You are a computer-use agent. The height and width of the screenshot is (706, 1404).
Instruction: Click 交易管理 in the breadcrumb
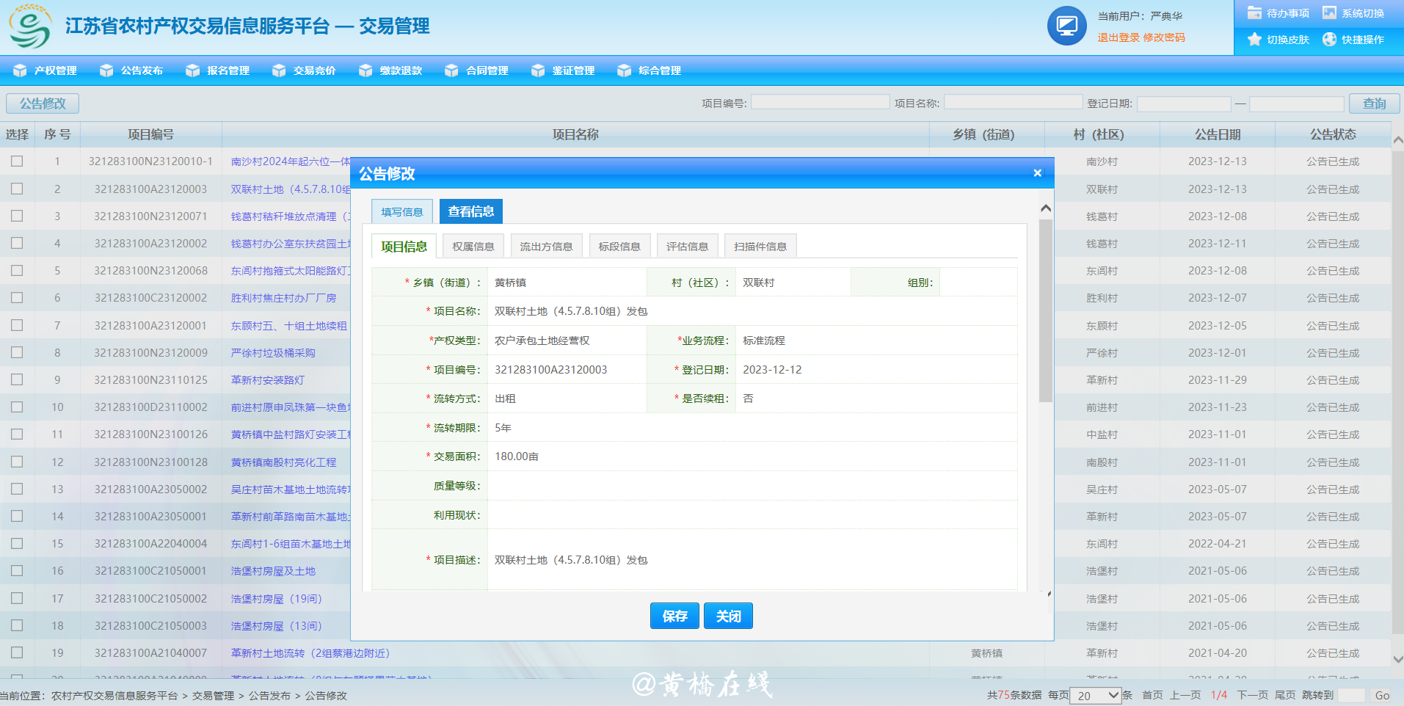point(213,696)
